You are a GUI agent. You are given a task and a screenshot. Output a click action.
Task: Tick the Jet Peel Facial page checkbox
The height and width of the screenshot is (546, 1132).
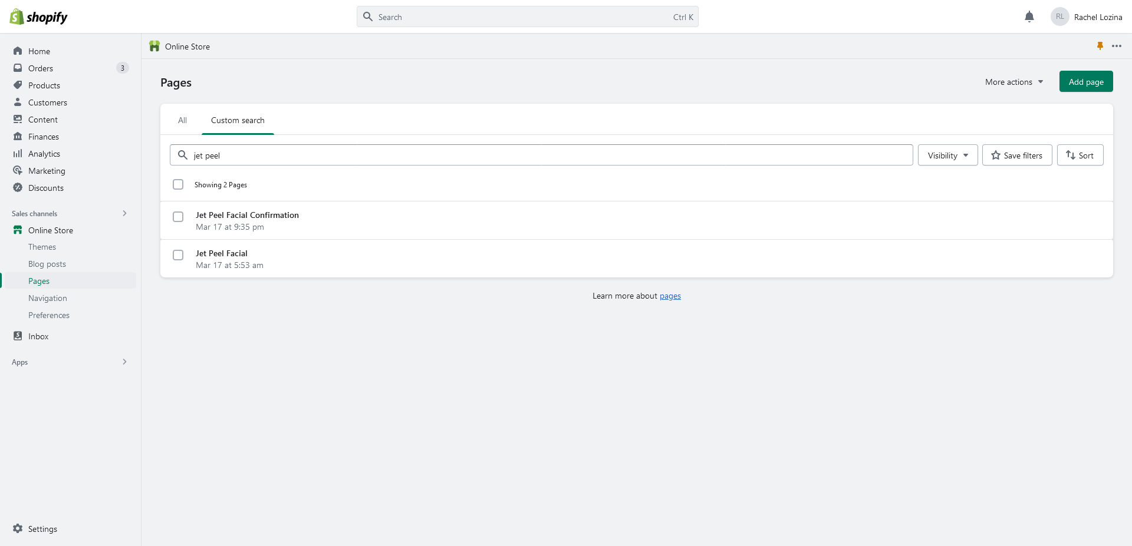pos(178,255)
